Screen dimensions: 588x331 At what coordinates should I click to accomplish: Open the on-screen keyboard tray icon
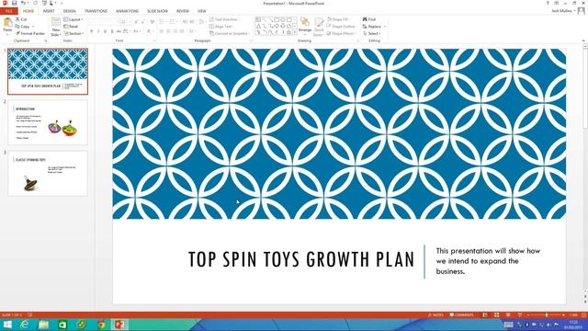tap(508, 325)
